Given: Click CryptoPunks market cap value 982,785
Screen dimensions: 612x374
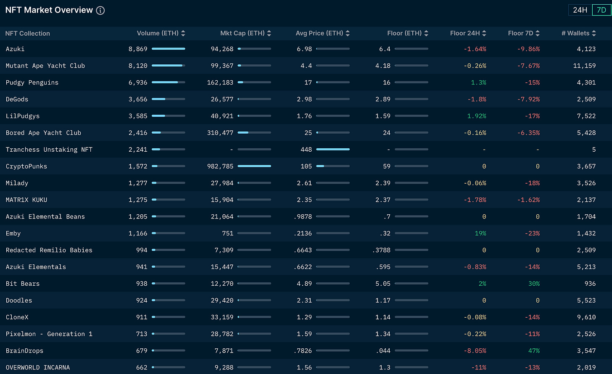Looking at the screenshot, I should 220,166.
